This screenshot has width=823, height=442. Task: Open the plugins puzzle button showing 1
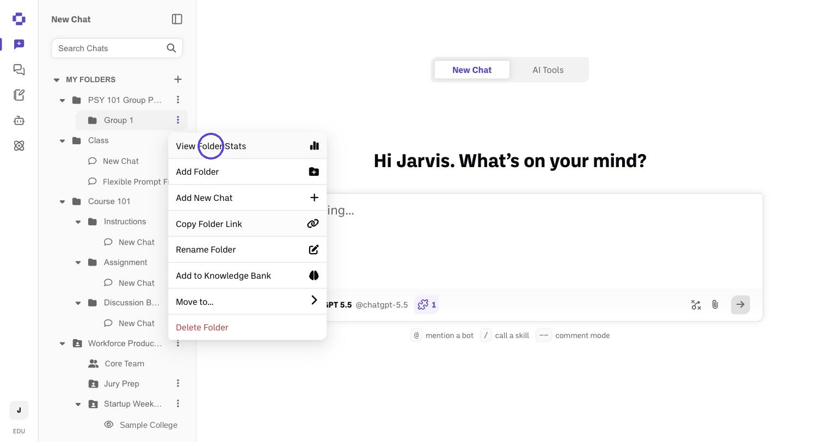(x=427, y=305)
